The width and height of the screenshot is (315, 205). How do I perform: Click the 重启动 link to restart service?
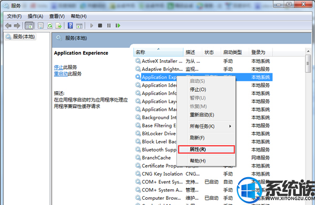(x=61, y=74)
